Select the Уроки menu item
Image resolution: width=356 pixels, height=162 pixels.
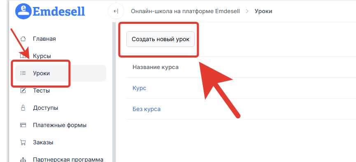tap(60, 73)
